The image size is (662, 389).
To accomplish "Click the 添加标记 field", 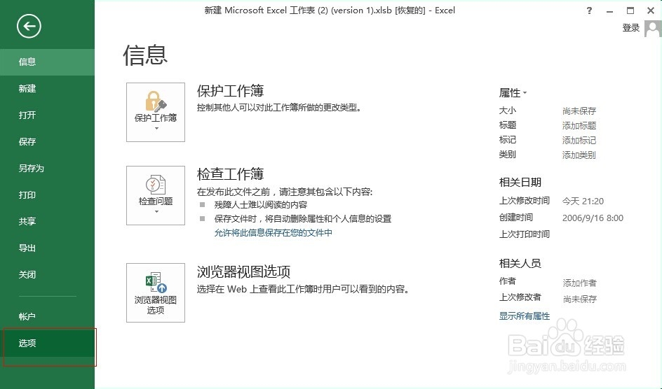I will tap(579, 140).
